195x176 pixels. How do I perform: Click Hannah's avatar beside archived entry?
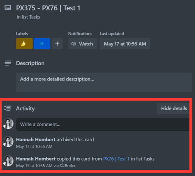point(8,141)
